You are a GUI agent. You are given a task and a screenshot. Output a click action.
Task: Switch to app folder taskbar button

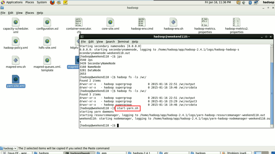[110, 153]
